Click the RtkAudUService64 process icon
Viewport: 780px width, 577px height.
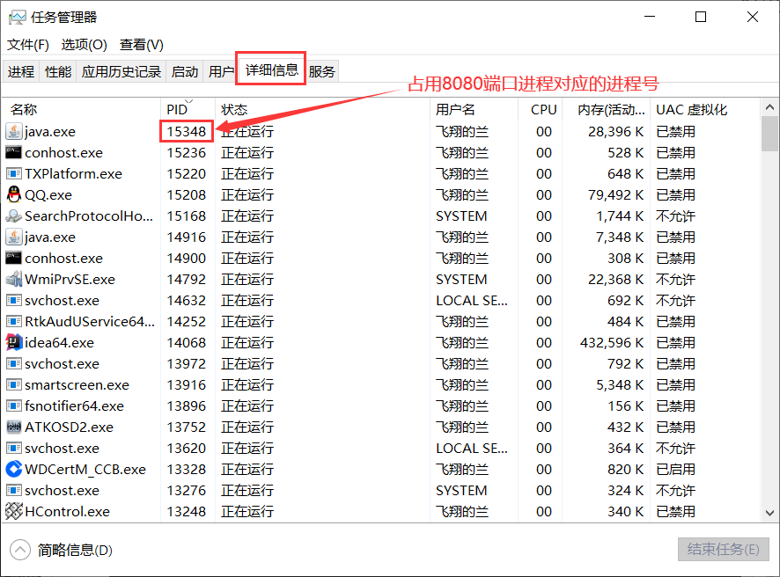pos(13,321)
